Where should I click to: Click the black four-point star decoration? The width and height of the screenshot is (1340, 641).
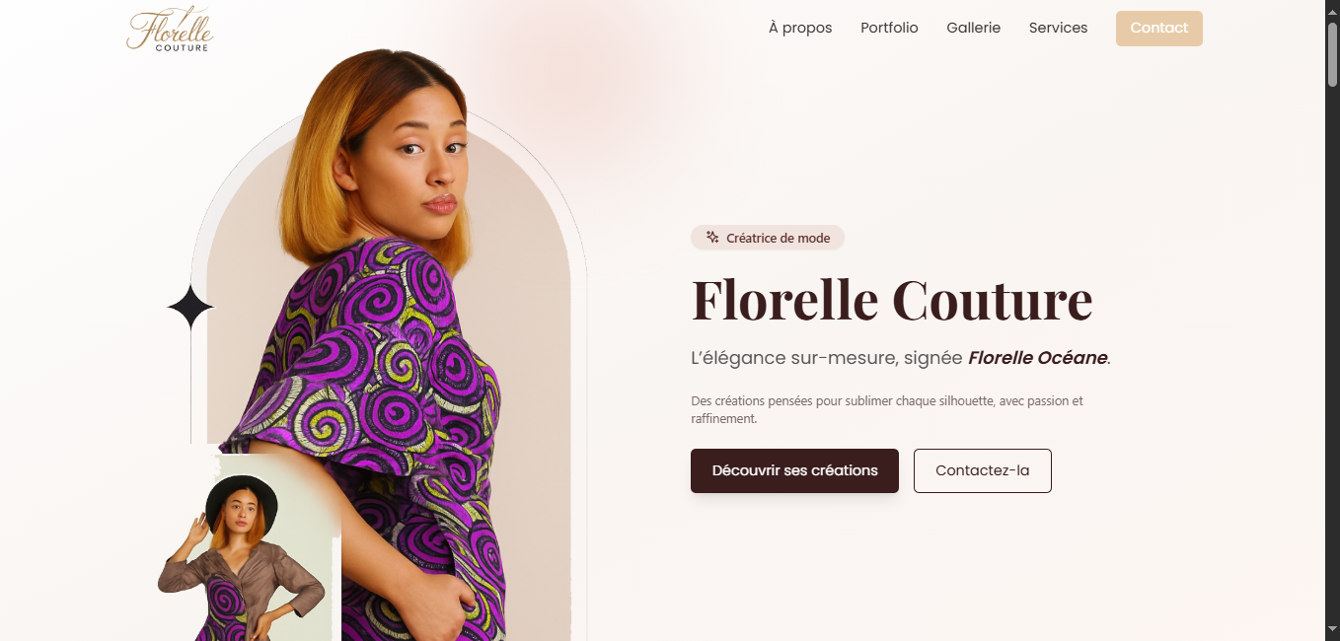[190, 308]
